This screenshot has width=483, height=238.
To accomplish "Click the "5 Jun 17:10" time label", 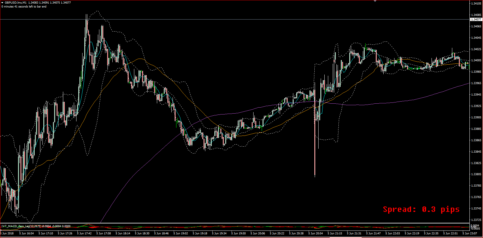I will (x=46, y=233).
